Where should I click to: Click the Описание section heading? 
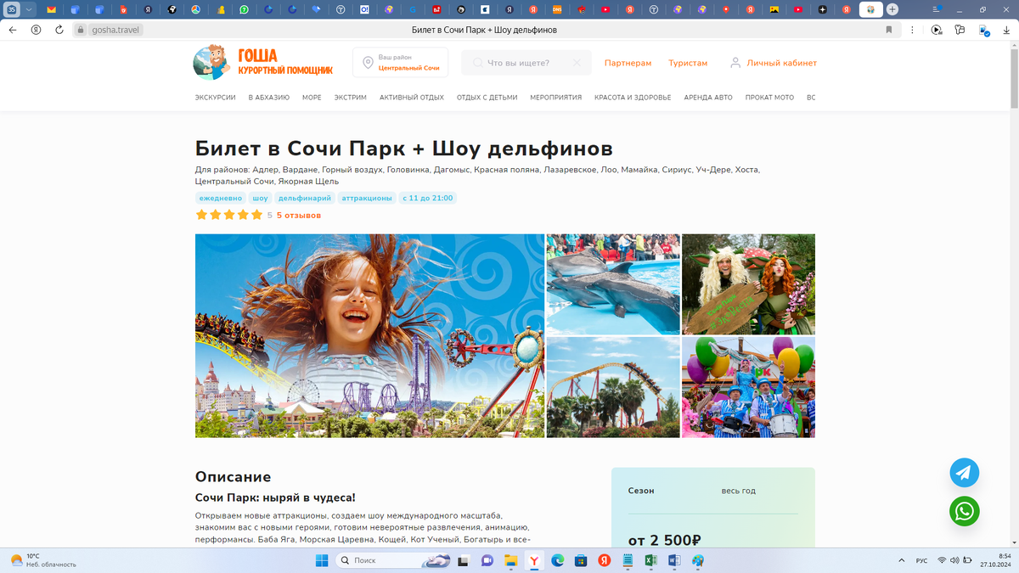pos(233,477)
